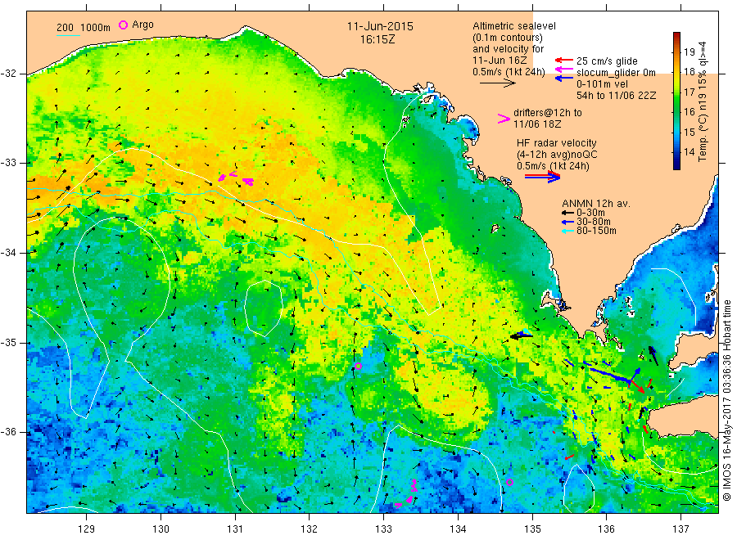Click the latitude axis label '-34'
Viewport: 737px width, 540px height.
pyautogui.click(x=8, y=253)
